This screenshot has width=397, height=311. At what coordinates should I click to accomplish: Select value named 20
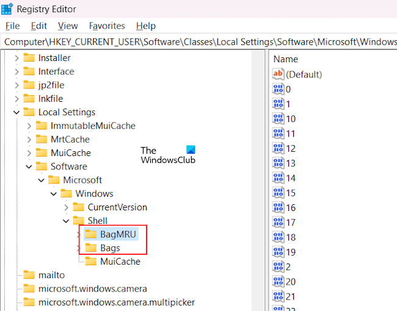[x=291, y=282]
